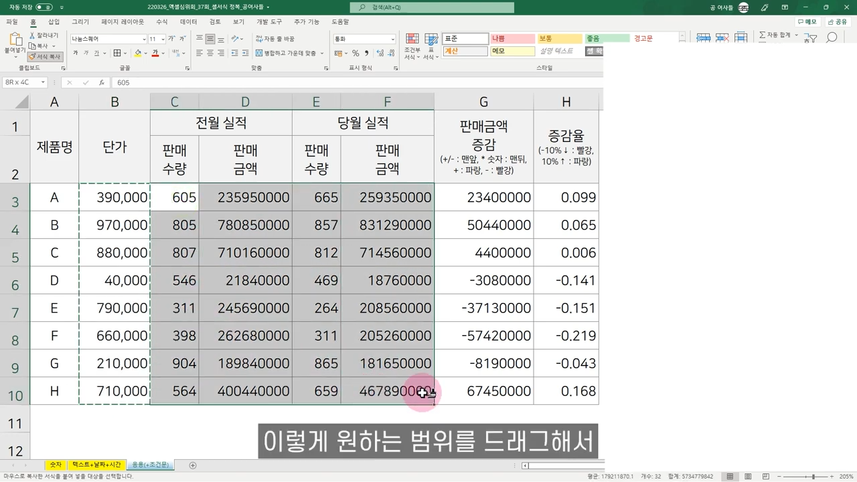
Task: Apply 좋음 cell style
Action: (x=607, y=39)
